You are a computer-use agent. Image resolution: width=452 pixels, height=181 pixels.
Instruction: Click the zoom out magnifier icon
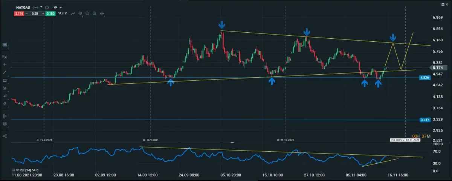[x=87, y=14]
